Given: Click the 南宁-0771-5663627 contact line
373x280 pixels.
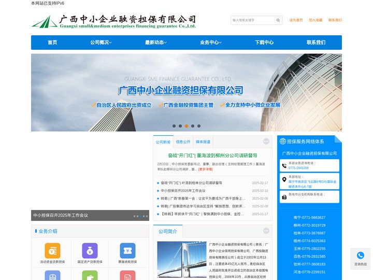Looking at the screenshot, I should tap(309, 217).
